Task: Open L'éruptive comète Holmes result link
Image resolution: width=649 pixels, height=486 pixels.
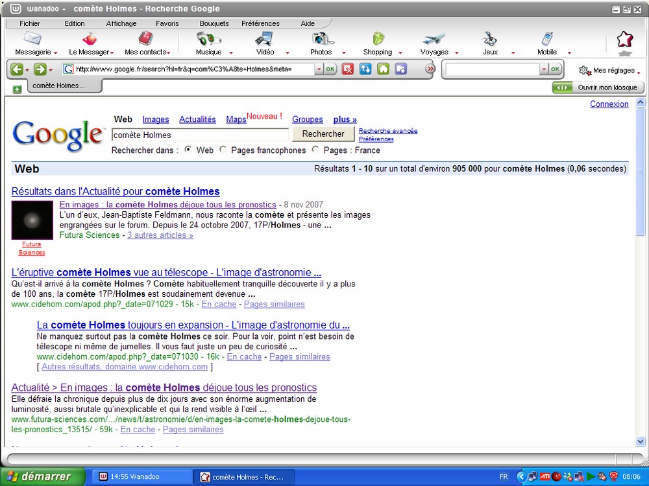Action: click(x=166, y=272)
